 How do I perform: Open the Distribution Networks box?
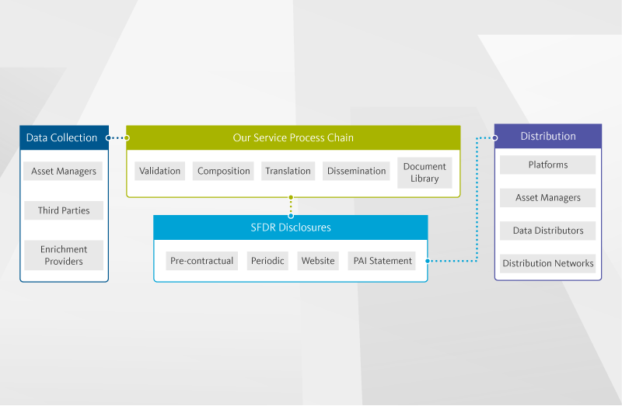click(x=548, y=263)
